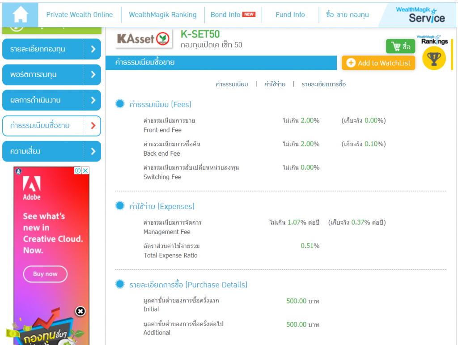This screenshot has width=458, height=345.
Task: Add fund to WatchList
Action: 378,63
